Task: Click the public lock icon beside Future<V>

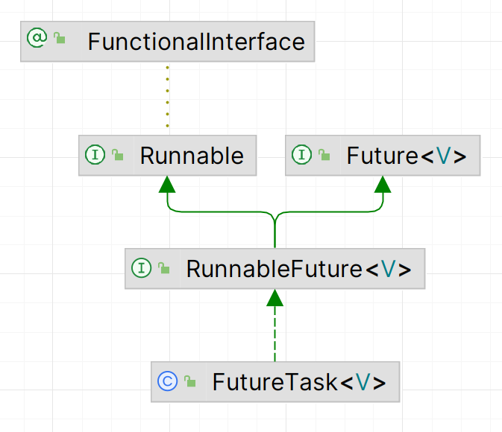Action: pyautogui.click(x=324, y=156)
